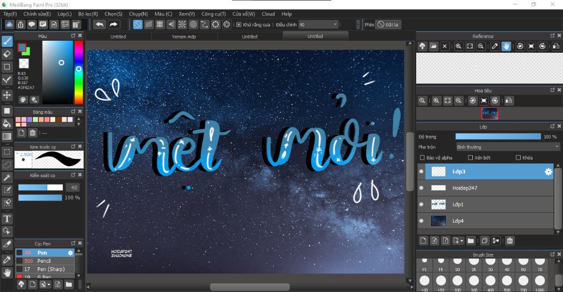This screenshot has height=292, width=563.
Task: Undock the Brush Size panel
Action: pyautogui.click(x=553, y=254)
